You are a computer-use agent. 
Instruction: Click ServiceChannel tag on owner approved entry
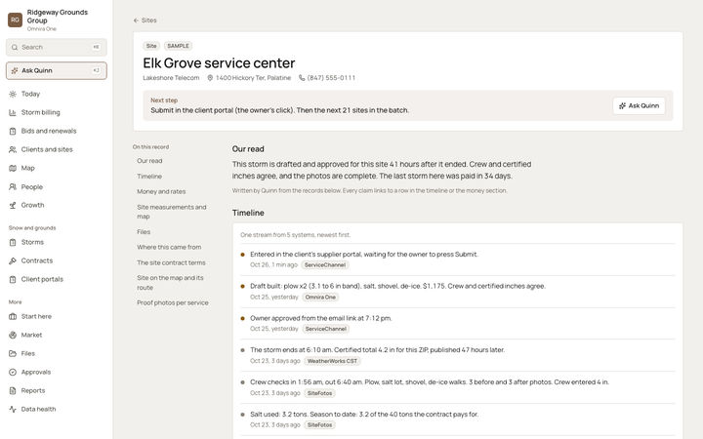click(325, 329)
